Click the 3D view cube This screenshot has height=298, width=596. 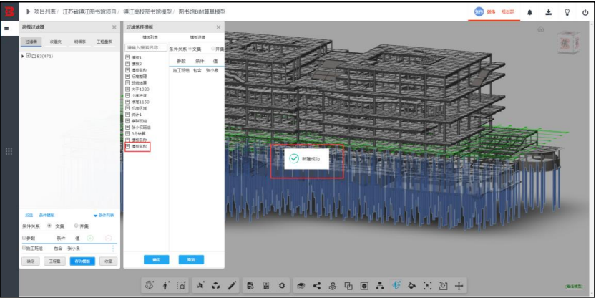[x=570, y=43]
